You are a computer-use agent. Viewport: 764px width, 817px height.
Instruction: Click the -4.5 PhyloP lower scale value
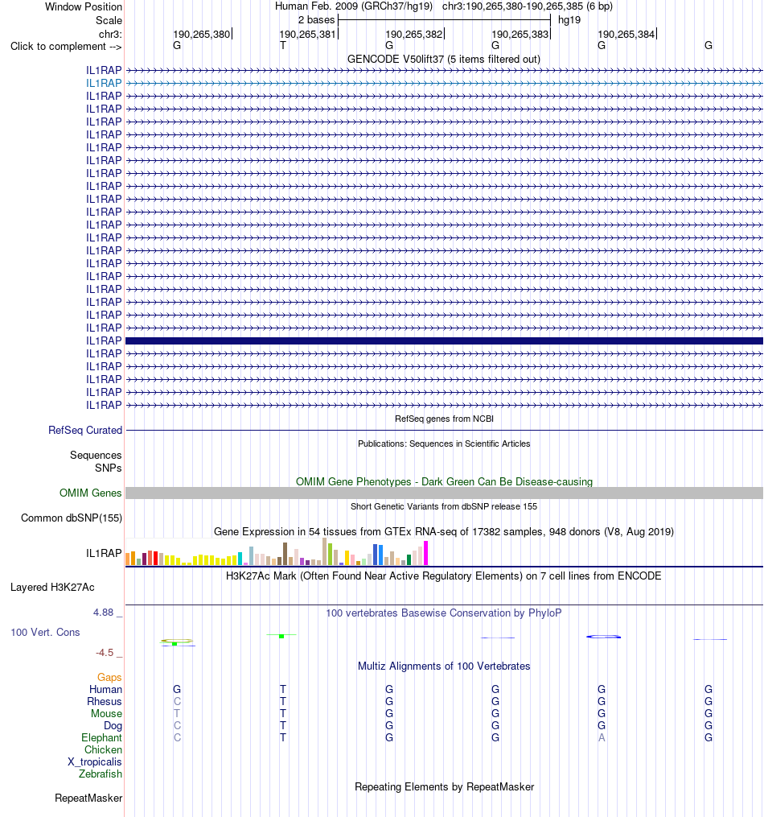(x=104, y=652)
